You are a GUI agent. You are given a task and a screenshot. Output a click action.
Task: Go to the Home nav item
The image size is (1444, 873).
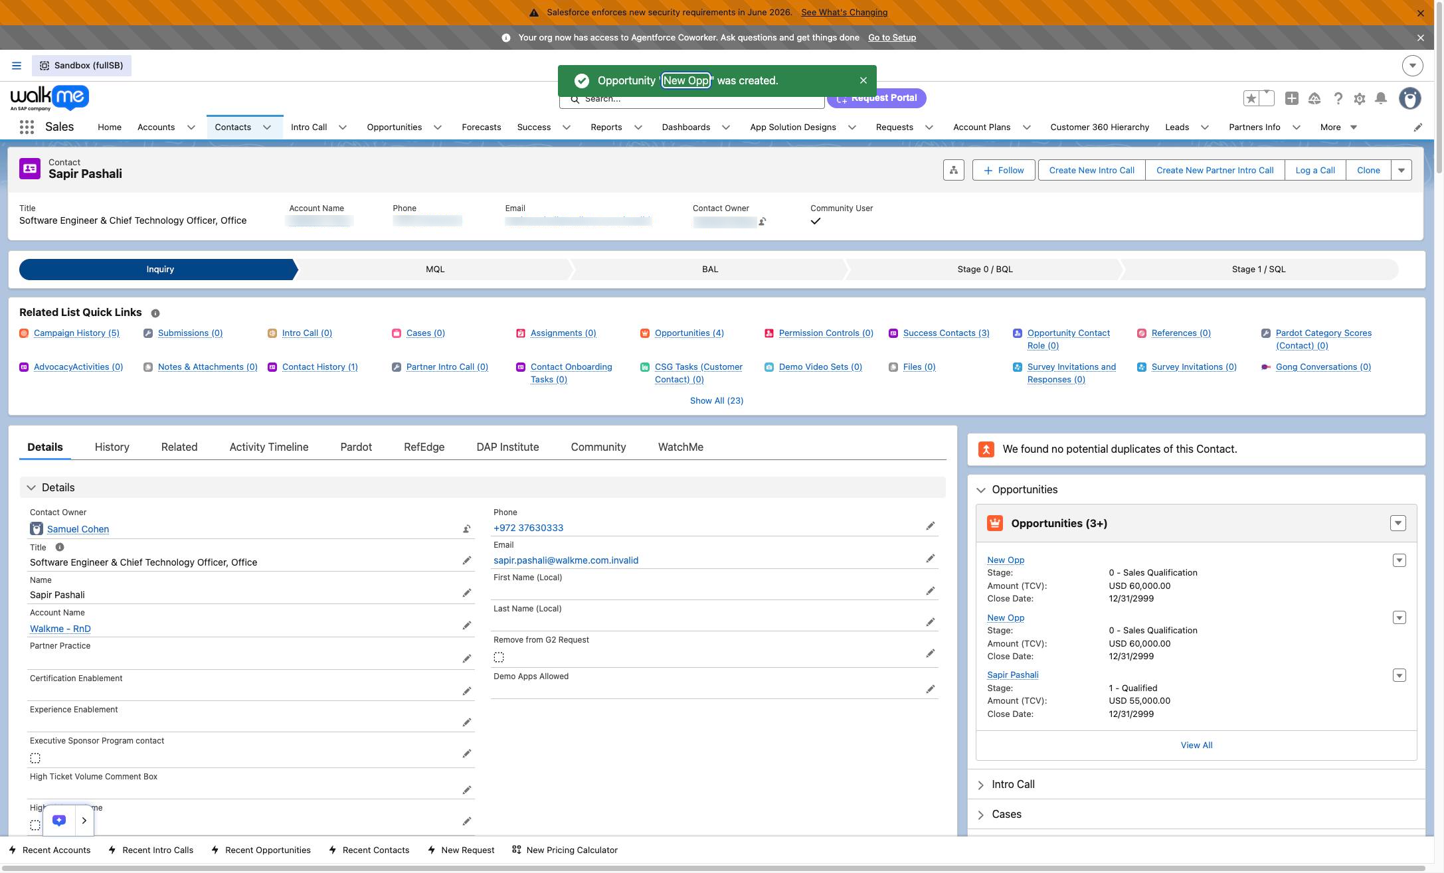click(110, 127)
